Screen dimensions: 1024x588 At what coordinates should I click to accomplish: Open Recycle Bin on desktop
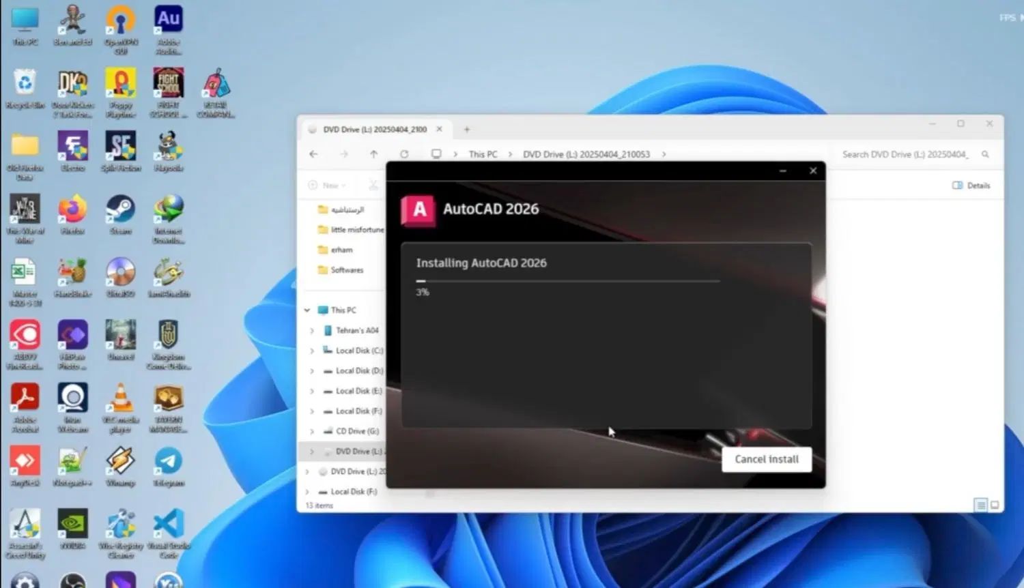[x=25, y=89]
